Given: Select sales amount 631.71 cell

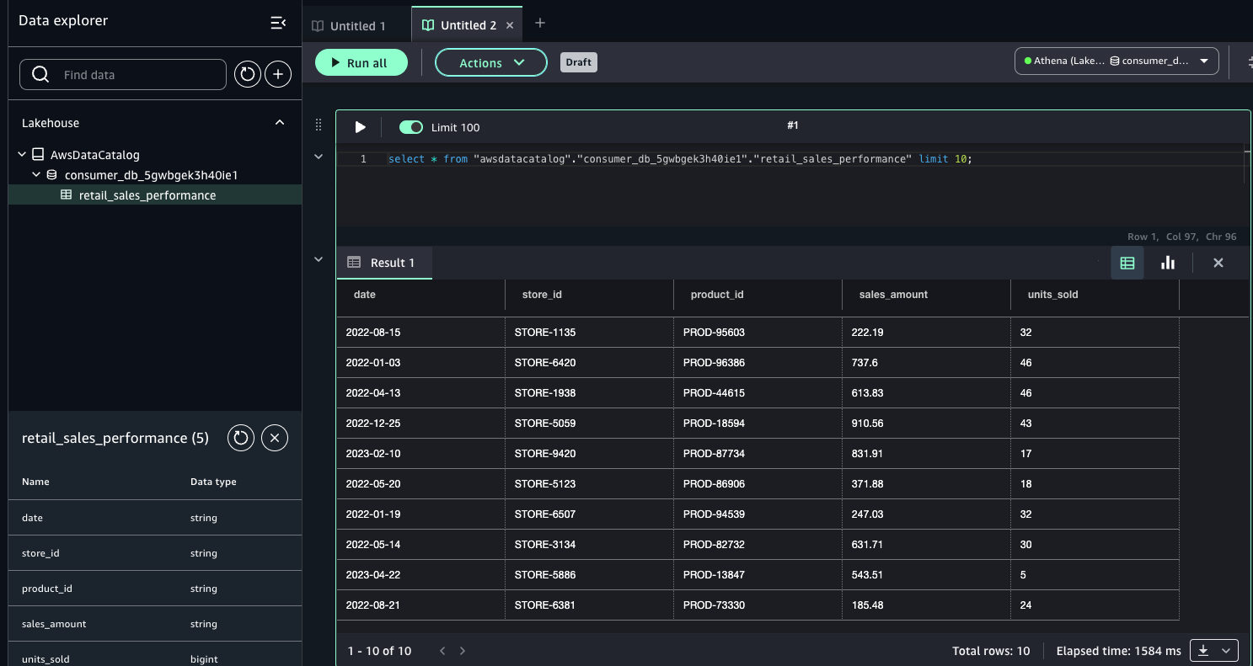Looking at the screenshot, I should coord(926,545).
